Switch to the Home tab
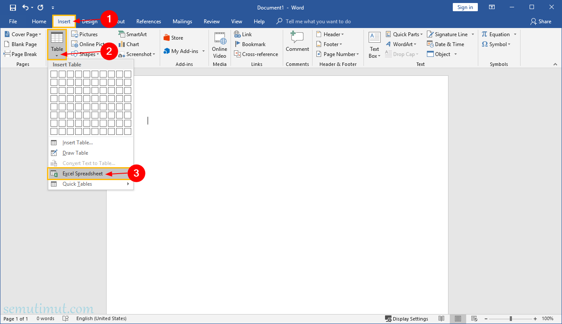Viewport: 562px width, 324px height. tap(39, 22)
